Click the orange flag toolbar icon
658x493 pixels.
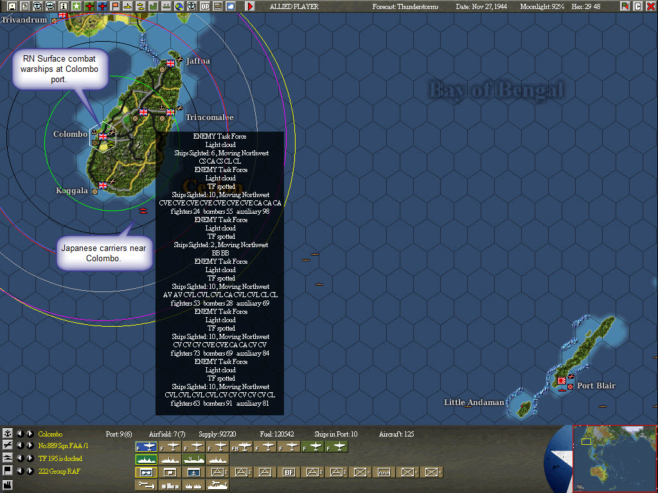tap(115, 6)
